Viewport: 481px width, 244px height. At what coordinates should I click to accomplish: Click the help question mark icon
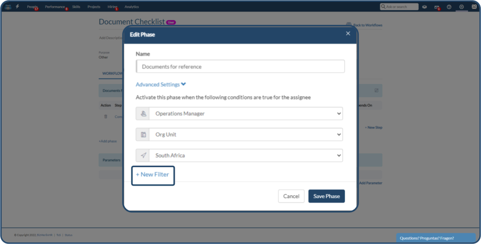coord(449,7)
